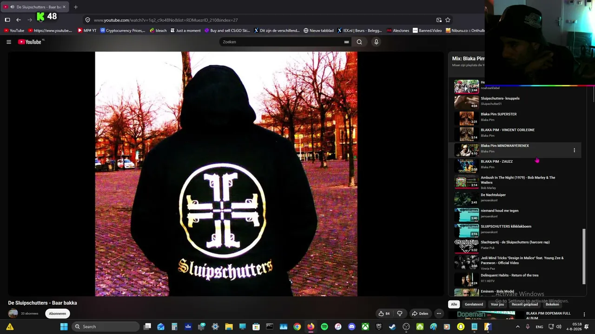
Task: Play BLAKA PIM - VINCENT CORLEONE thumbnail
Action: pyautogui.click(x=466, y=134)
